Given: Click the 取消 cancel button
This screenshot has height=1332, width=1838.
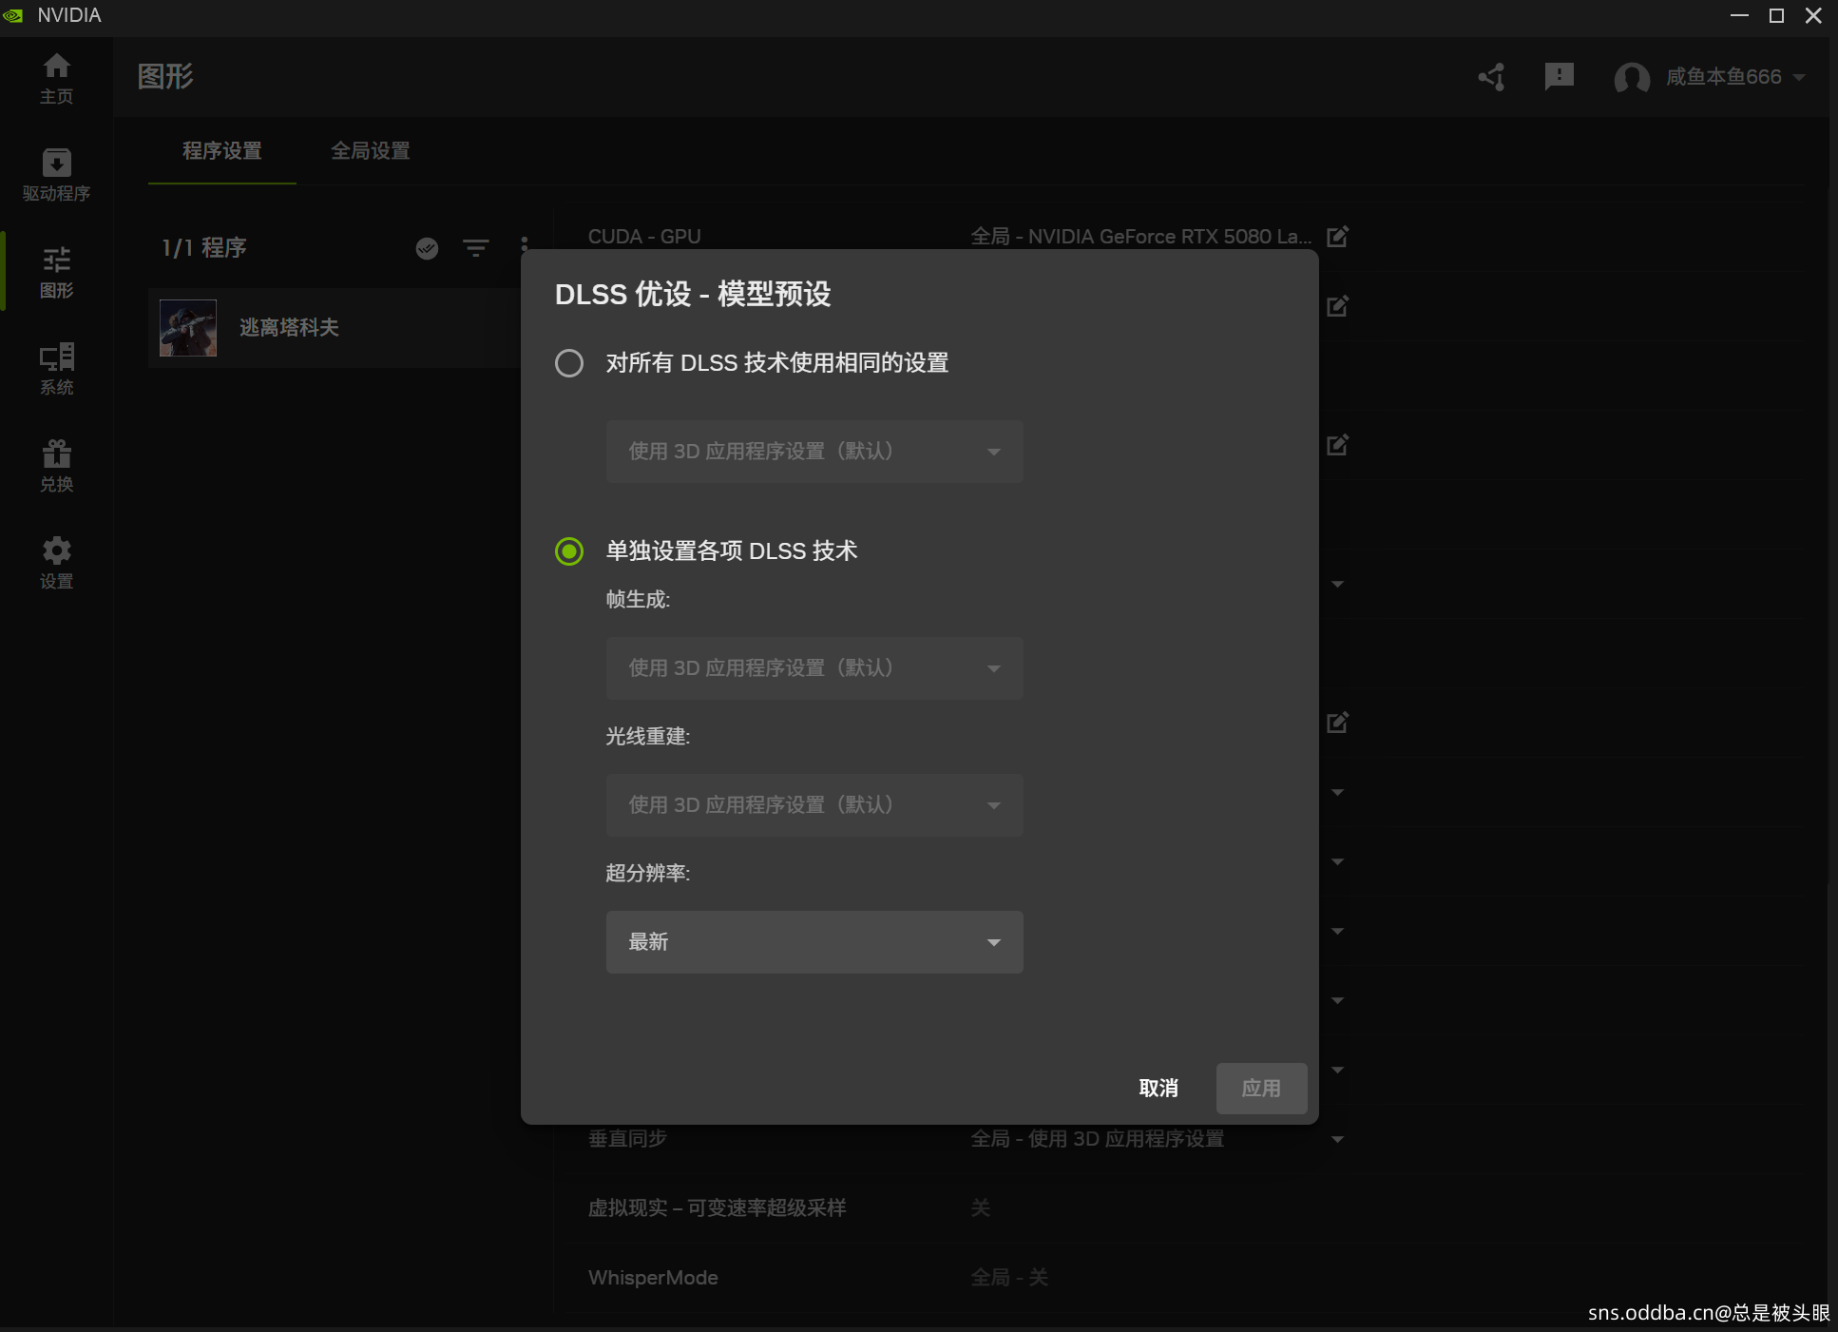Looking at the screenshot, I should click(1158, 1088).
